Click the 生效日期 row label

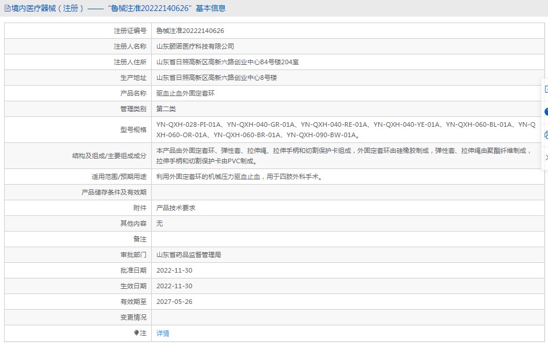tap(133, 286)
